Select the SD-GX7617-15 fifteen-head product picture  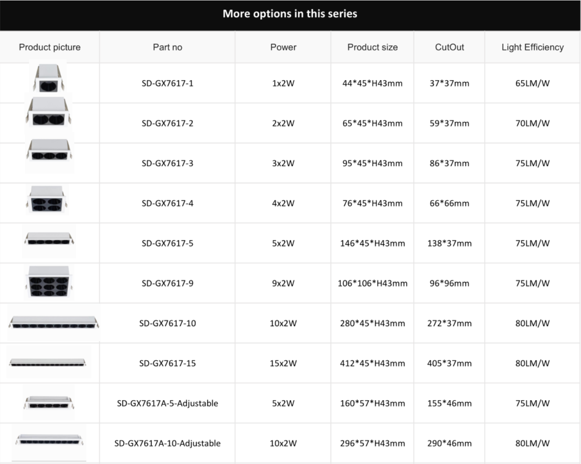click(49, 362)
